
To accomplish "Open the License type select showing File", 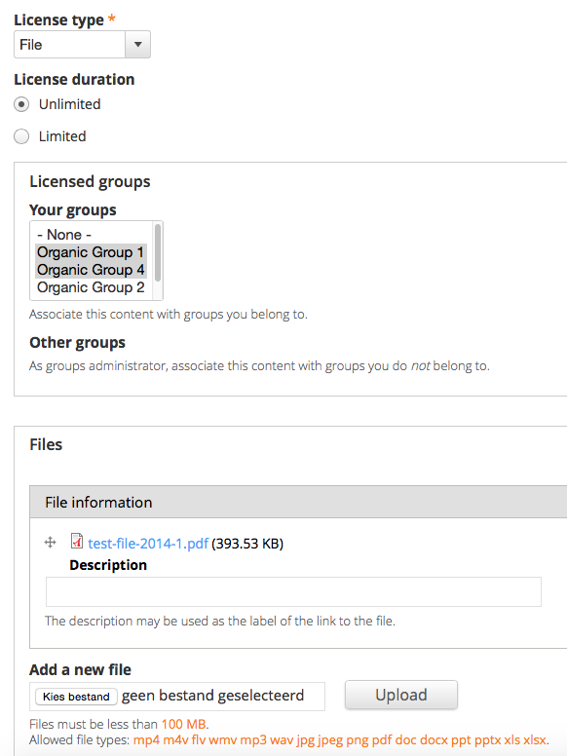I will (82, 45).
